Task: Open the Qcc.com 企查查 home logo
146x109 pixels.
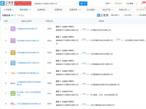Action: 7,3
